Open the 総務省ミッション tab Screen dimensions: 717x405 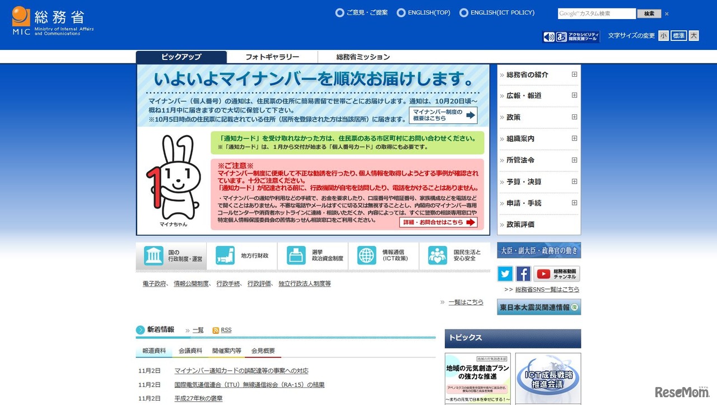click(362, 57)
